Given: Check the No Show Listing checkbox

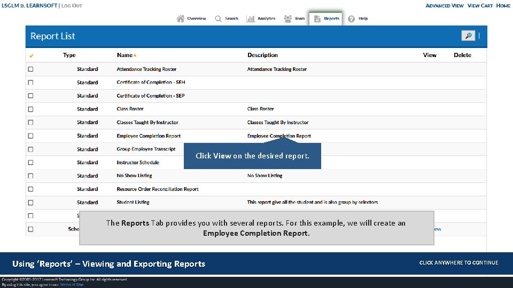Looking at the screenshot, I should (x=31, y=175).
